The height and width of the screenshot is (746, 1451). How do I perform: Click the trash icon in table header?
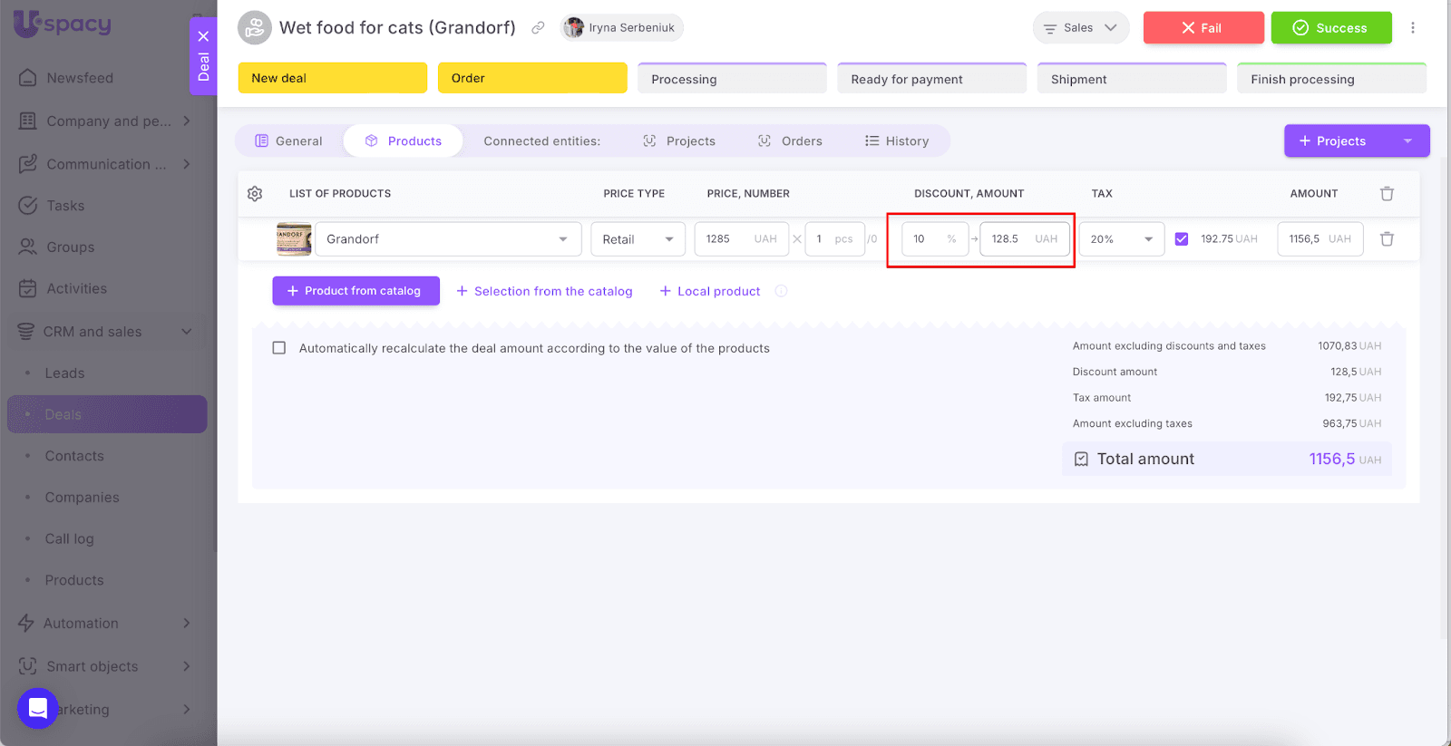1387,194
